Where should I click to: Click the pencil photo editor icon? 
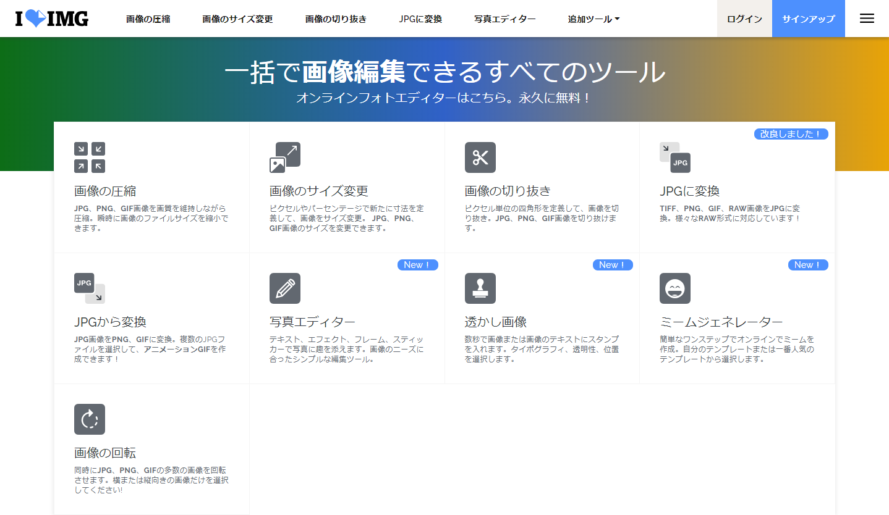(285, 288)
